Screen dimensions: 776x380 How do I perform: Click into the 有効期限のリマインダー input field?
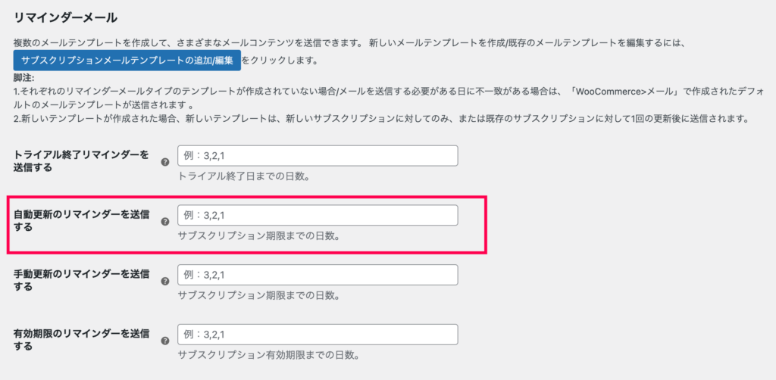(x=318, y=335)
